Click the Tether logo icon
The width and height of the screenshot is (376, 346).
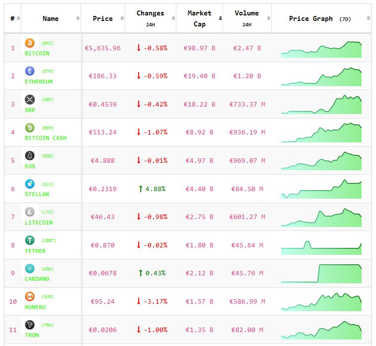pyautogui.click(x=30, y=240)
